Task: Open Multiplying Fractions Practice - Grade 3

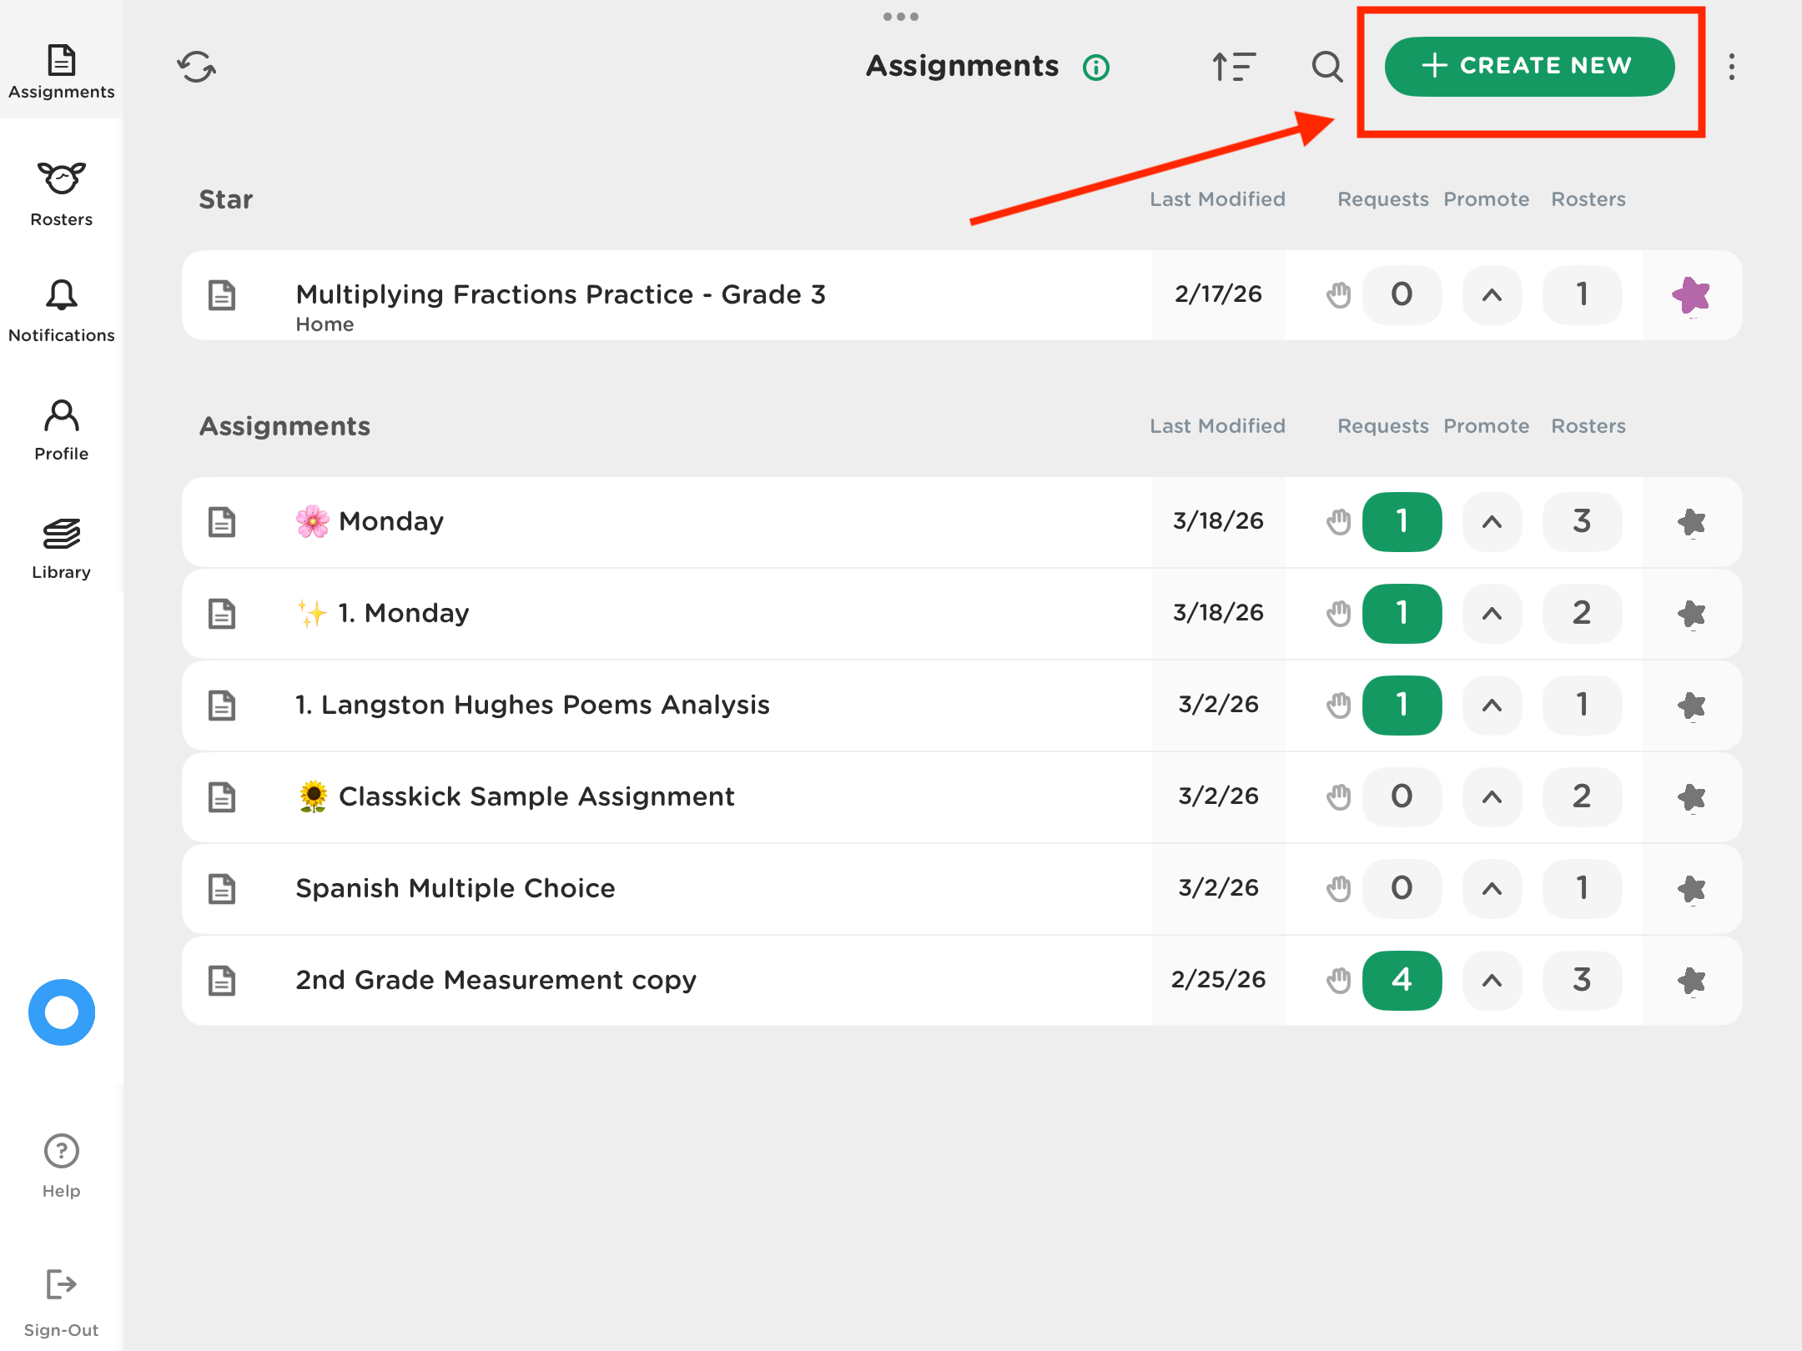Action: click(x=561, y=294)
